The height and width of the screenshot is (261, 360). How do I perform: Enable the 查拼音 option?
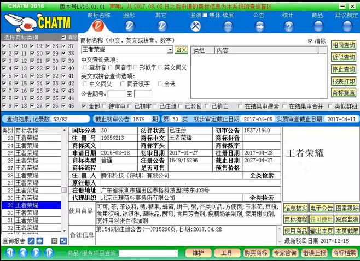pyautogui.click(x=84, y=68)
